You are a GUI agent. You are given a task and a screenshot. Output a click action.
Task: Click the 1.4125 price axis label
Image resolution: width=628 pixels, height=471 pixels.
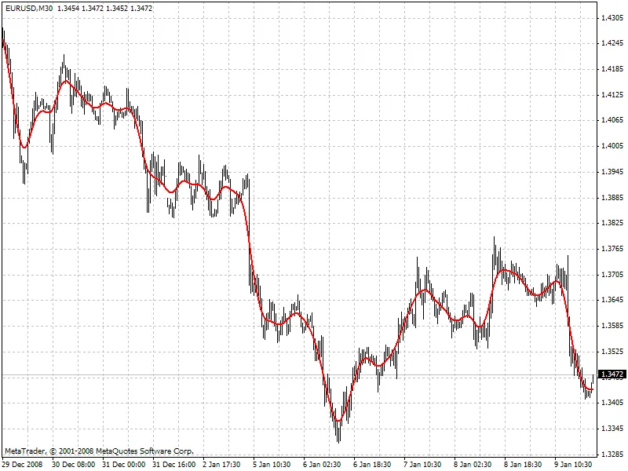pyautogui.click(x=612, y=95)
